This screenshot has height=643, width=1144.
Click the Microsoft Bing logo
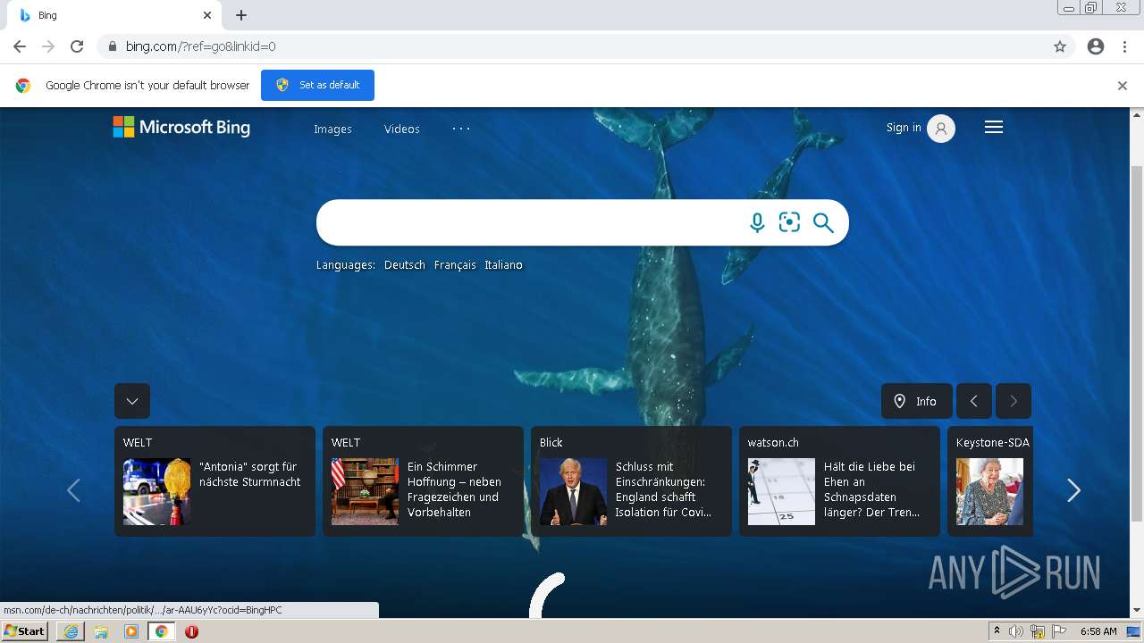tap(181, 128)
